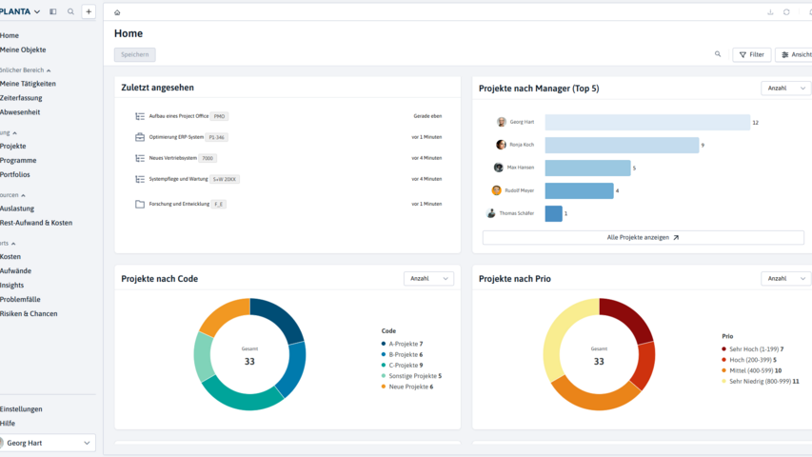The height and width of the screenshot is (457, 812).
Task: Open Anzahl dropdown in Projekte nach Code
Action: click(428, 279)
